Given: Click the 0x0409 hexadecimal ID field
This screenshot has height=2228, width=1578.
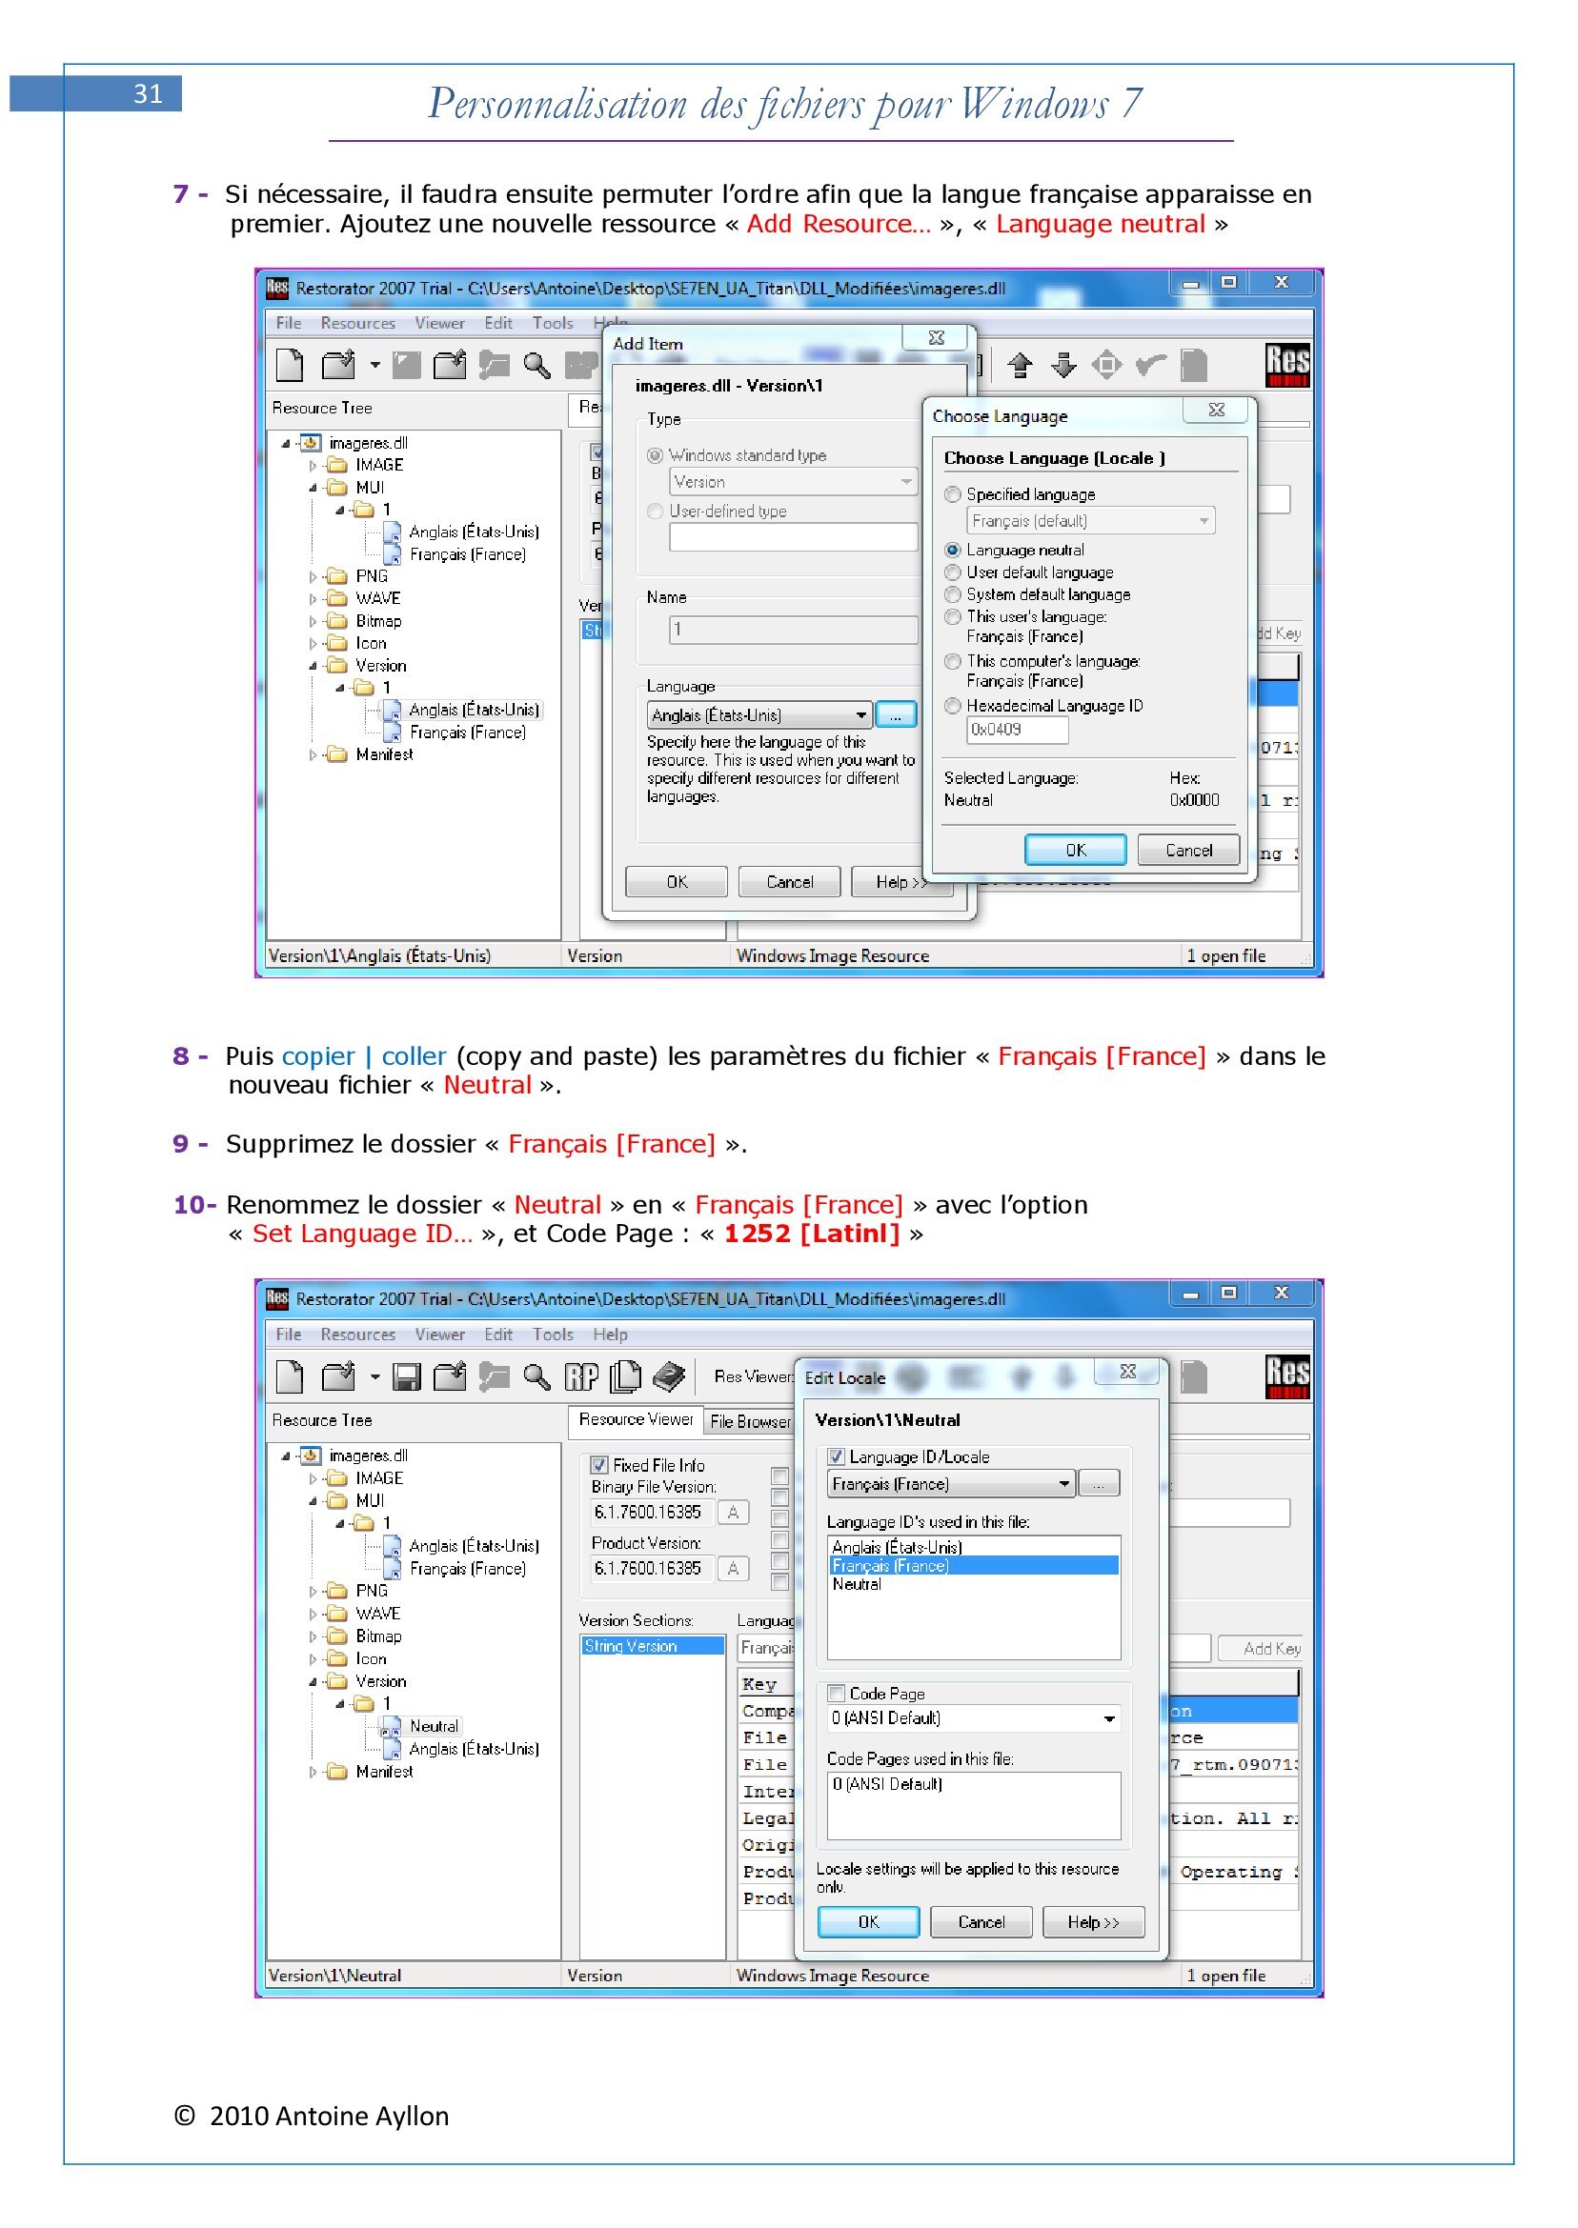Looking at the screenshot, I should (1018, 731).
